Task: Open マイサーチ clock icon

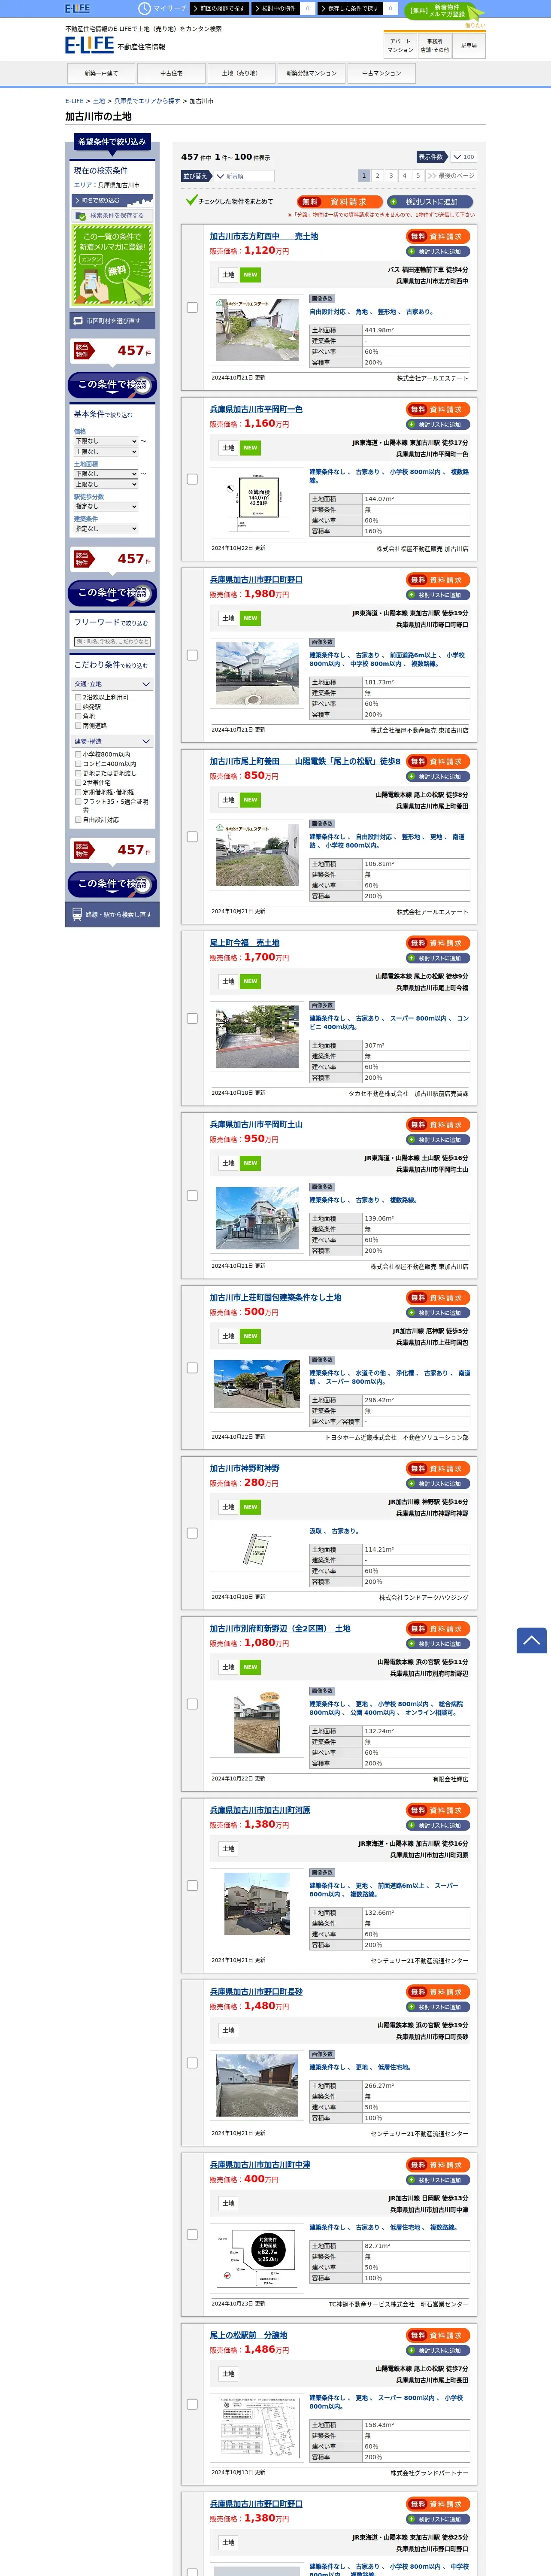Action: pyautogui.click(x=144, y=8)
